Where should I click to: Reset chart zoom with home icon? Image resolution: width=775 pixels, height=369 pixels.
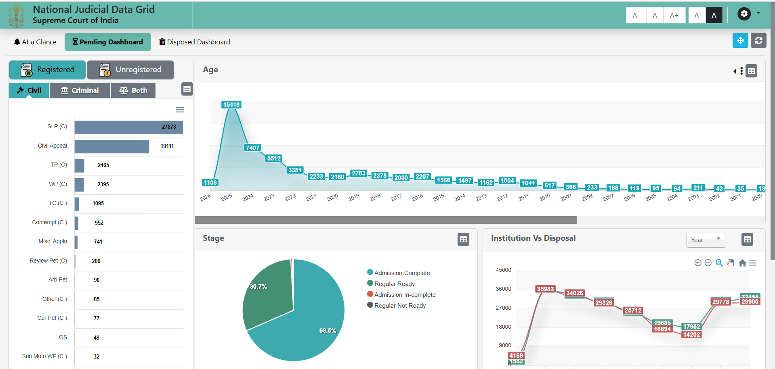point(742,263)
